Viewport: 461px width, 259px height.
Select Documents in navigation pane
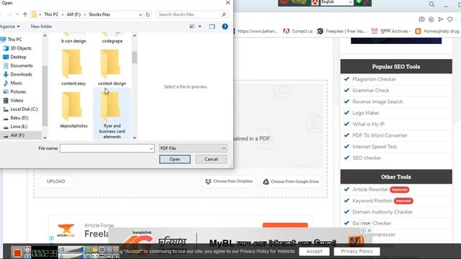[21, 65]
